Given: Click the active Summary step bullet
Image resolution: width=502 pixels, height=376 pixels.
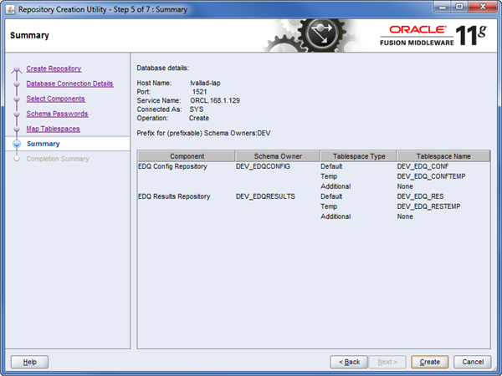Looking at the screenshot, I should coord(17,144).
